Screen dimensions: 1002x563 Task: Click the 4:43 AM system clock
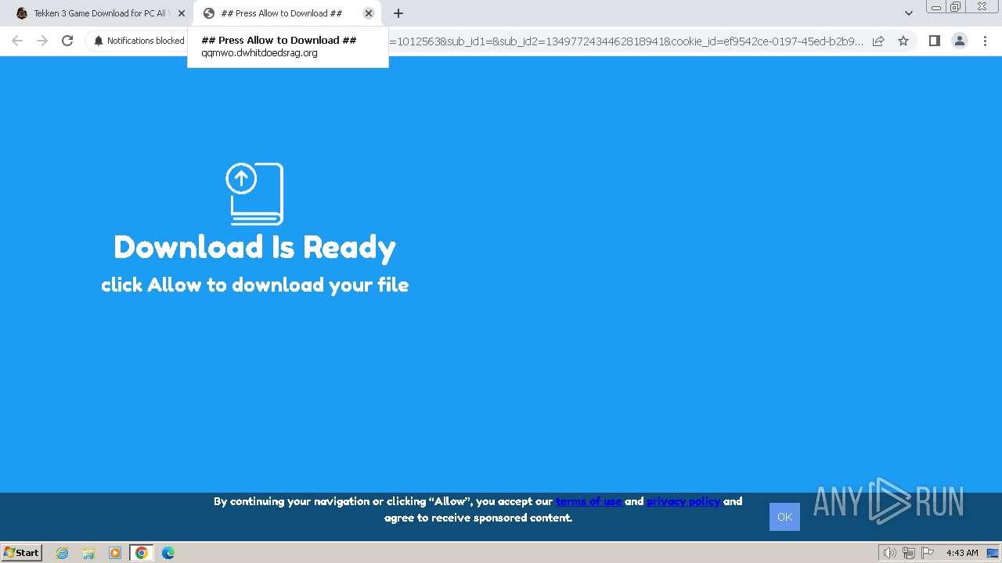click(x=962, y=553)
